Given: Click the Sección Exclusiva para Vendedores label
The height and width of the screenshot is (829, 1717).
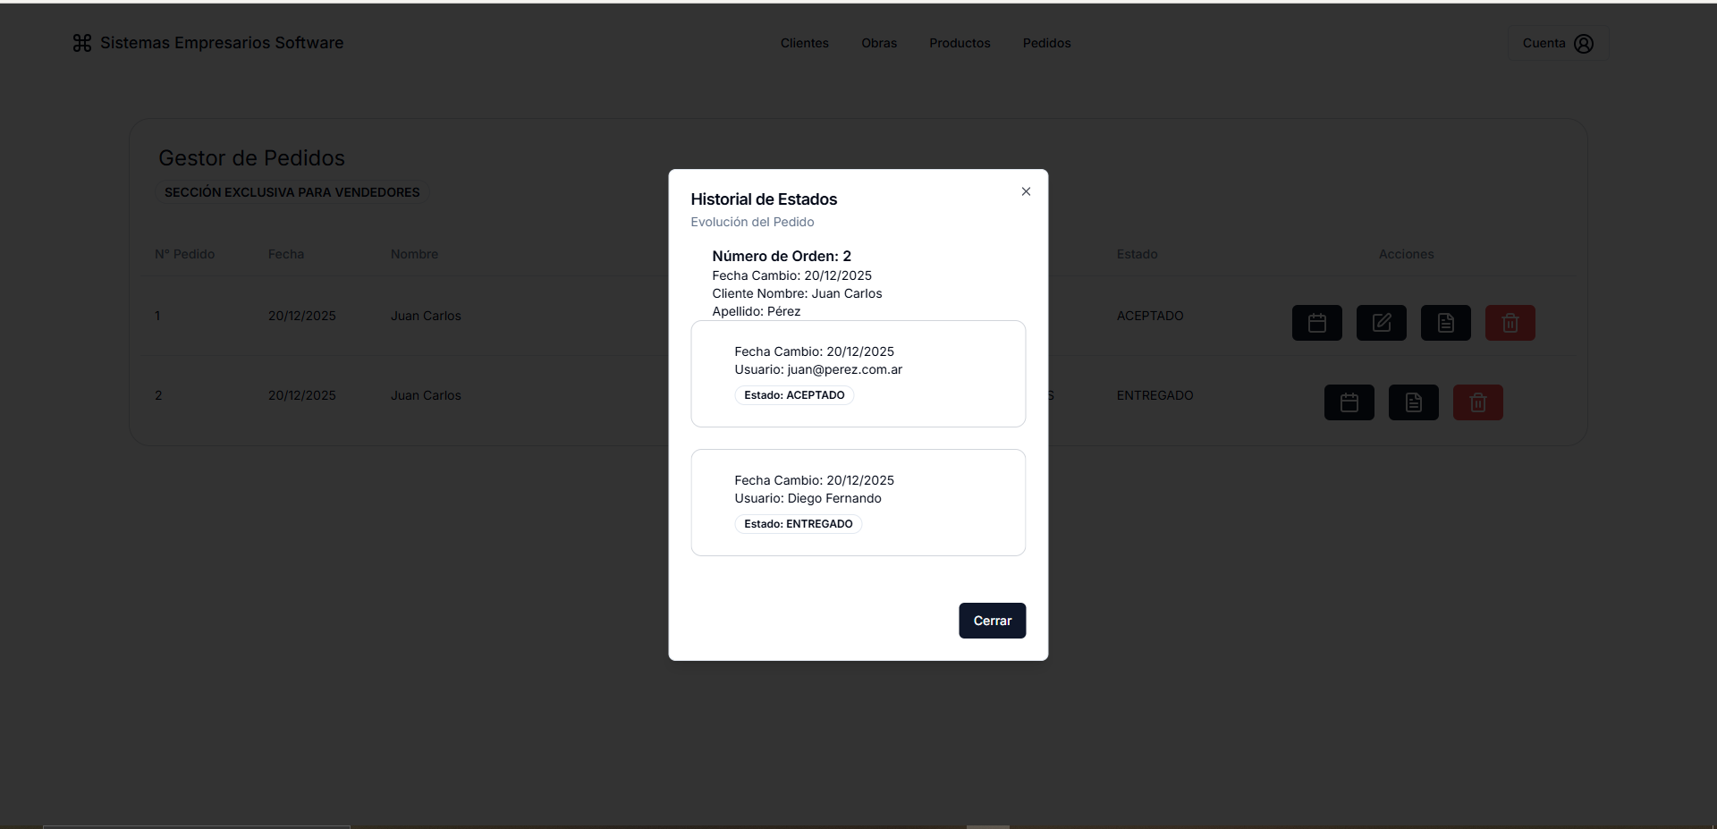Looking at the screenshot, I should 292,192.
